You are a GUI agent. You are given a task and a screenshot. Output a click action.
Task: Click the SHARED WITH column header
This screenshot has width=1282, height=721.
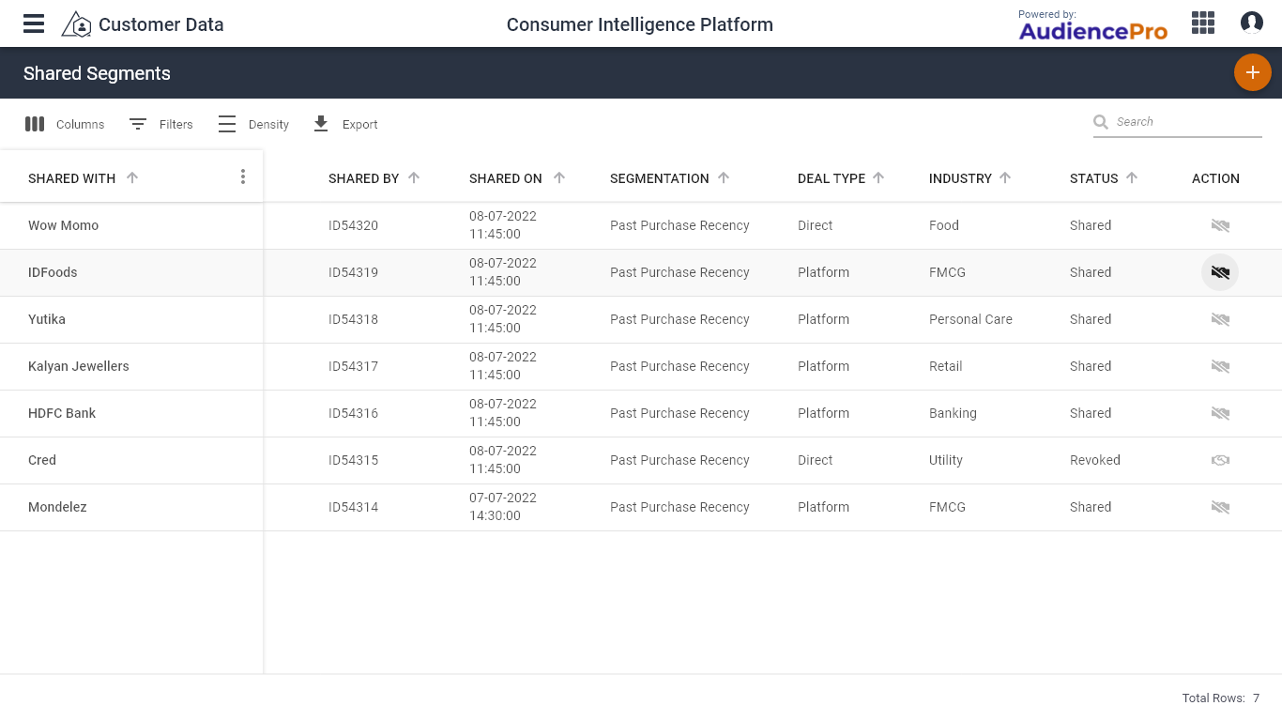coord(71,178)
